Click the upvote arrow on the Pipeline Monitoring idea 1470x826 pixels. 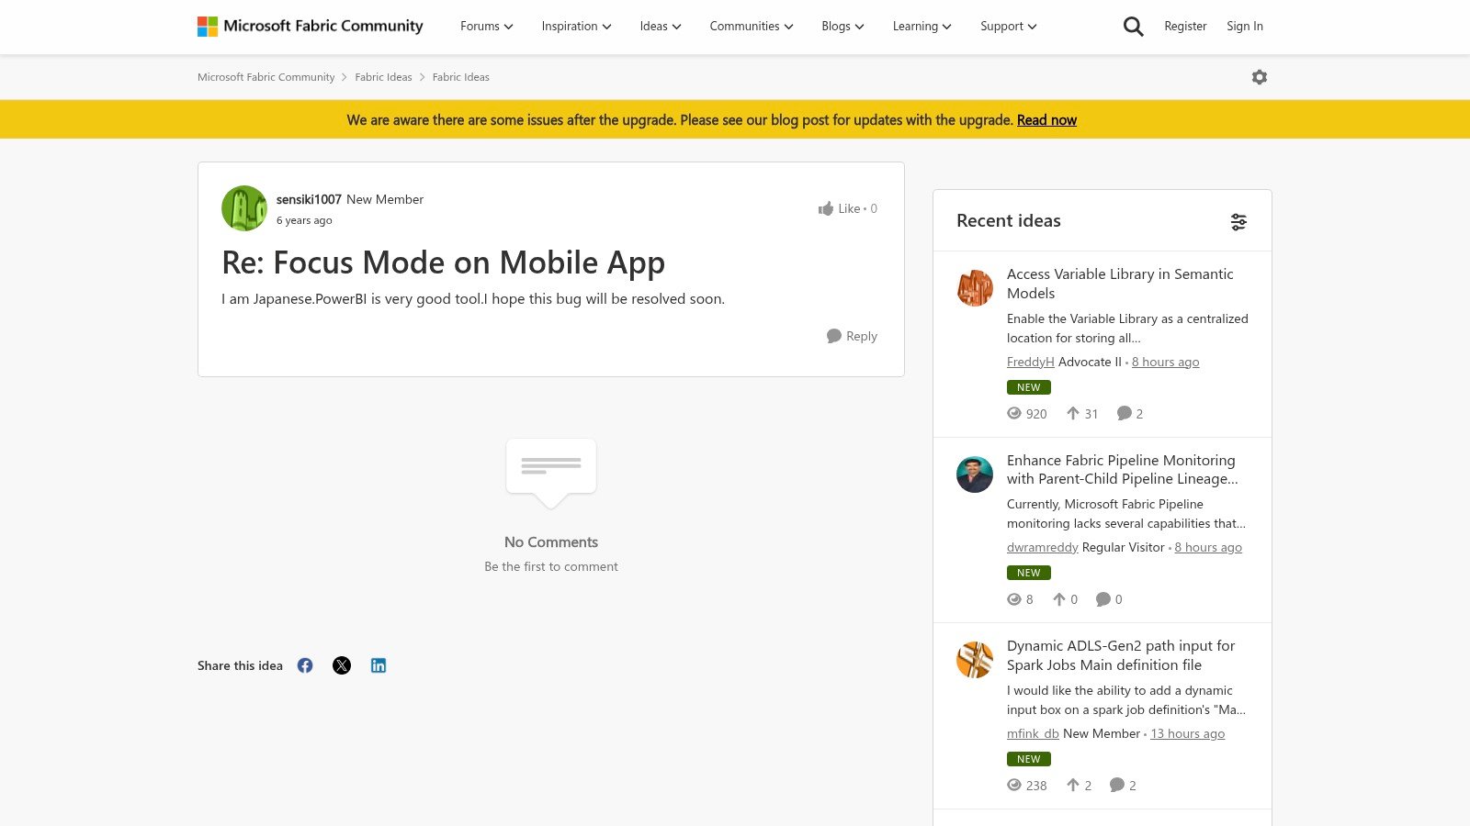pos(1059,599)
